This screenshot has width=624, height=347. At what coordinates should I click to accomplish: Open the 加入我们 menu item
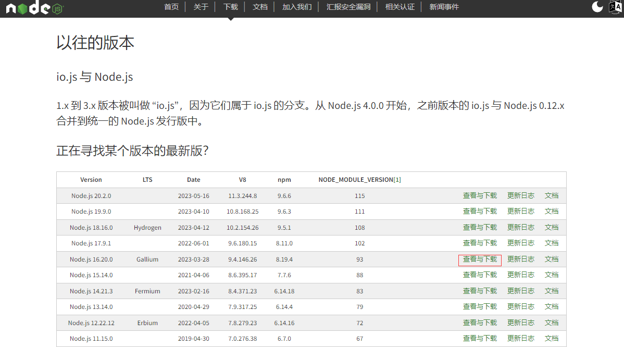coord(297,7)
